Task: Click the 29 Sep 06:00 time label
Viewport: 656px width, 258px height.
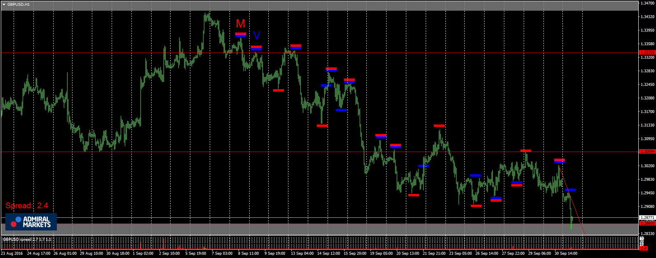Action: coord(540,253)
